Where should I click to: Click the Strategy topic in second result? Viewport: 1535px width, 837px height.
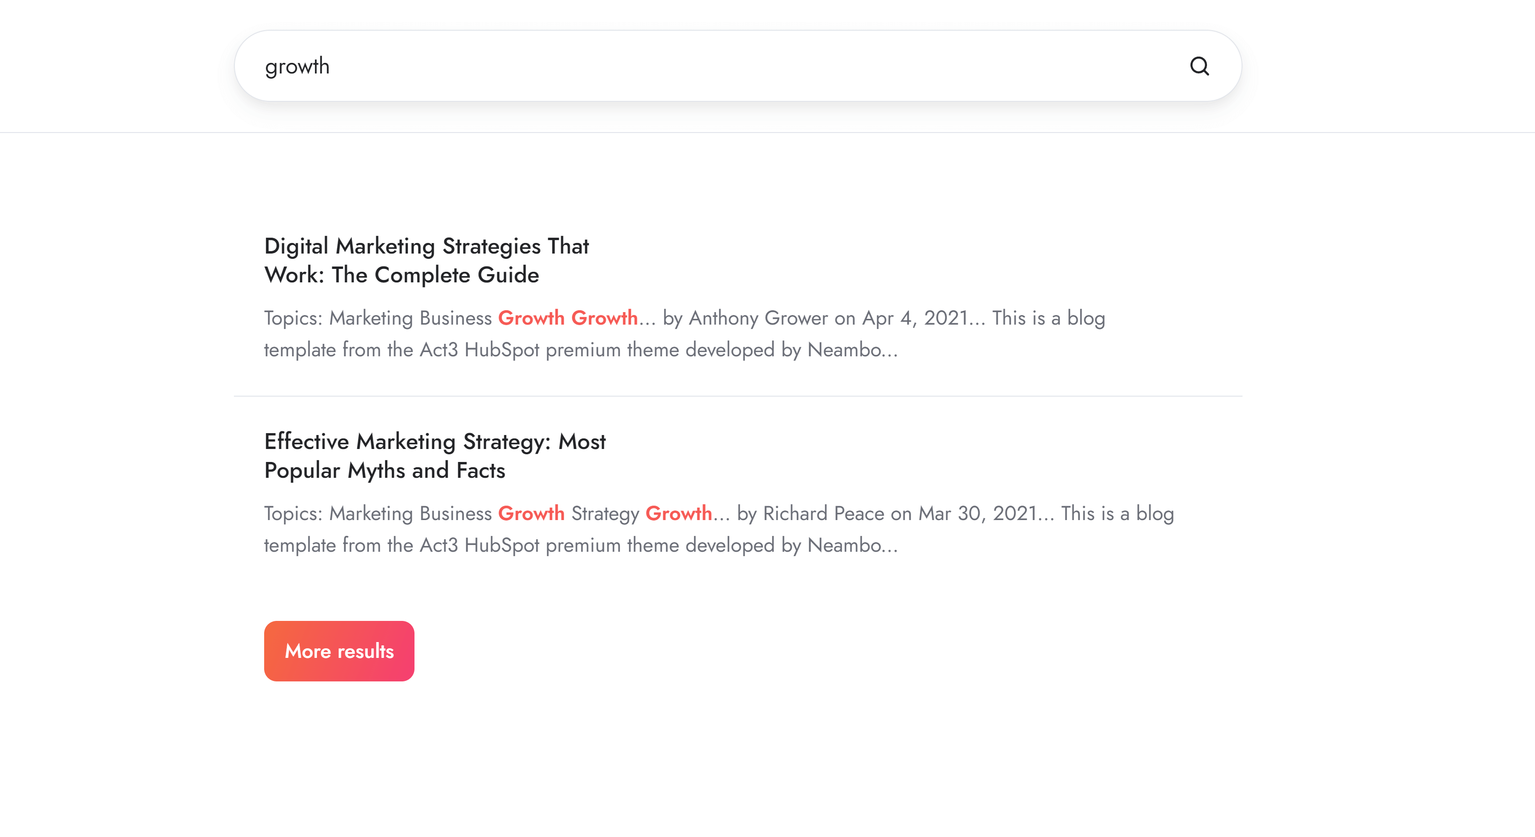(605, 513)
